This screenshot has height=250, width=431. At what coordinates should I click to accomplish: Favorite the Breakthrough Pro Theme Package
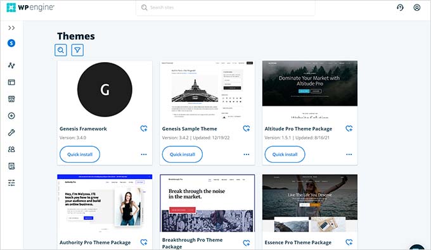[x=247, y=243]
